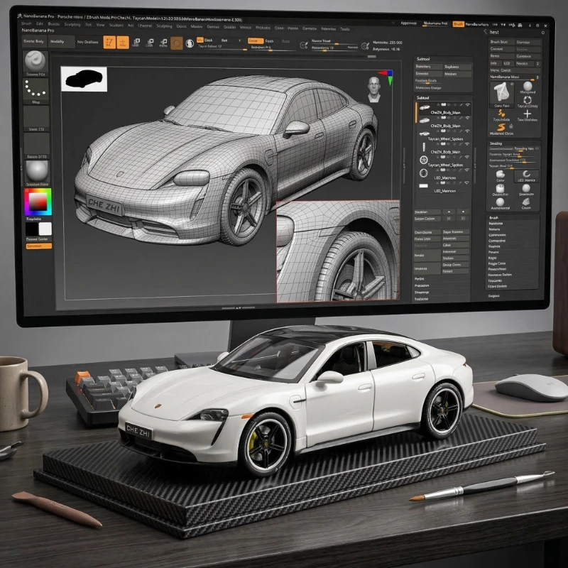568x568 pixels.
Task: Go back using the chevron beside hest
Action: pyautogui.click(x=485, y=32)
